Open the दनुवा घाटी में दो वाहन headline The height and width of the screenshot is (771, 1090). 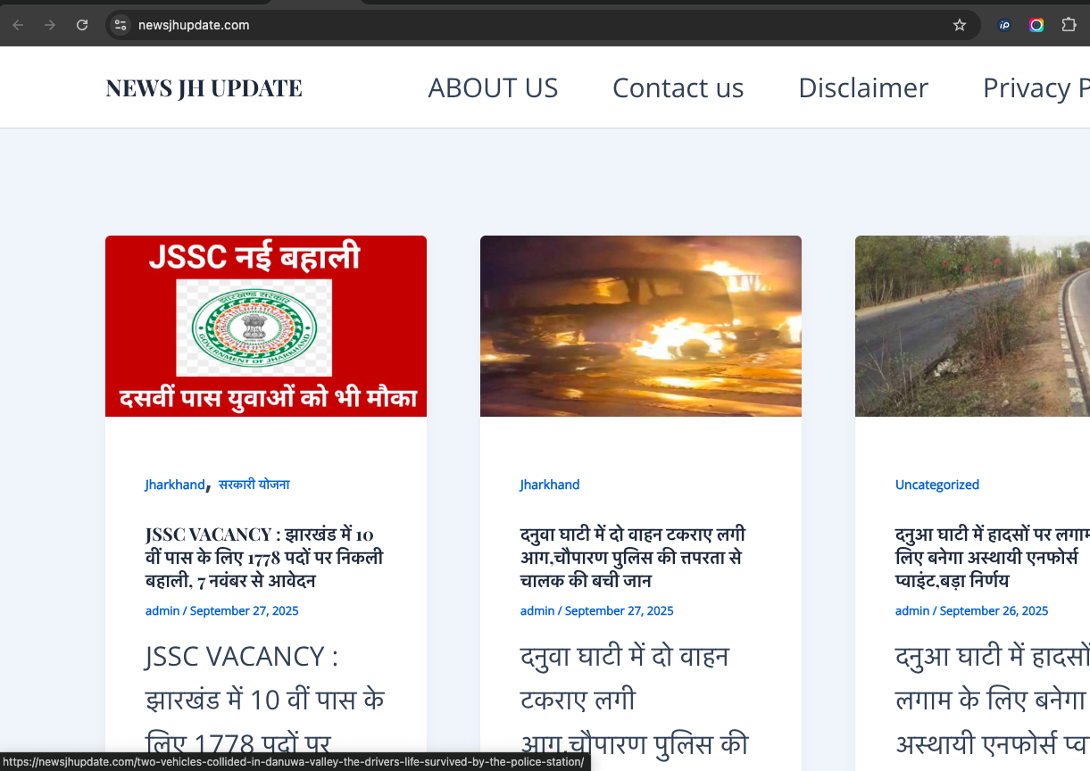tap(632, 558)
